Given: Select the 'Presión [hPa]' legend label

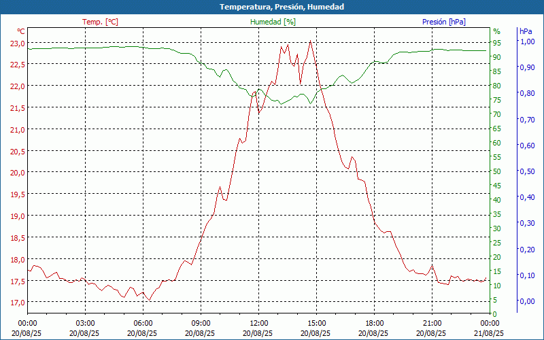Looking at the screenshot, I should point(444,22).
